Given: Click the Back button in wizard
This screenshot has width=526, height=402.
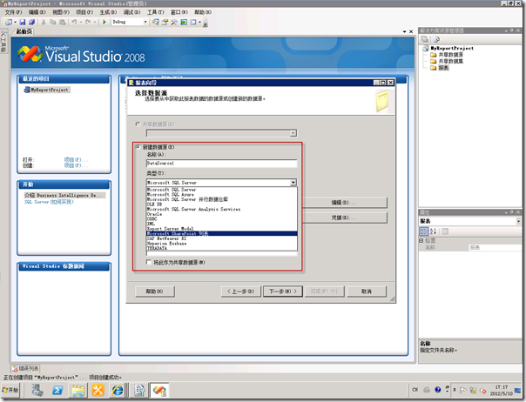Looking at the screenshot, I should (241, 291).
